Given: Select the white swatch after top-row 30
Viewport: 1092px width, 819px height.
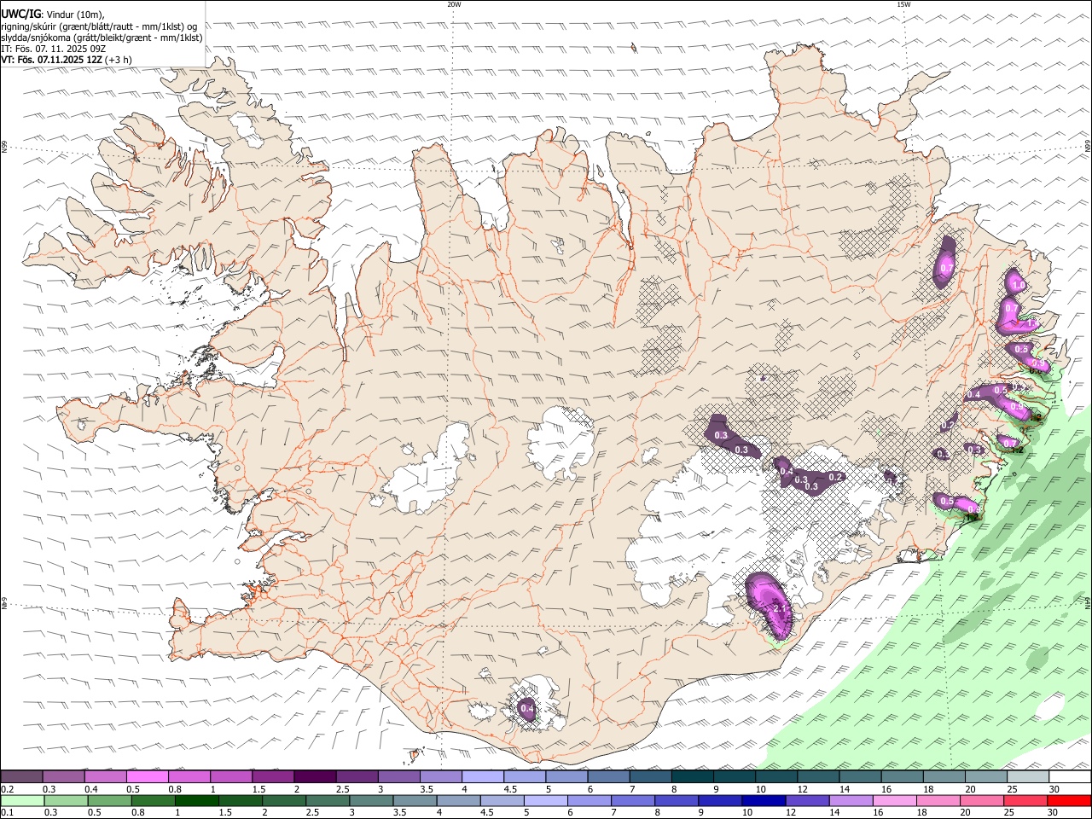Looking at the screenshot, I should (x=1069, y=776).
